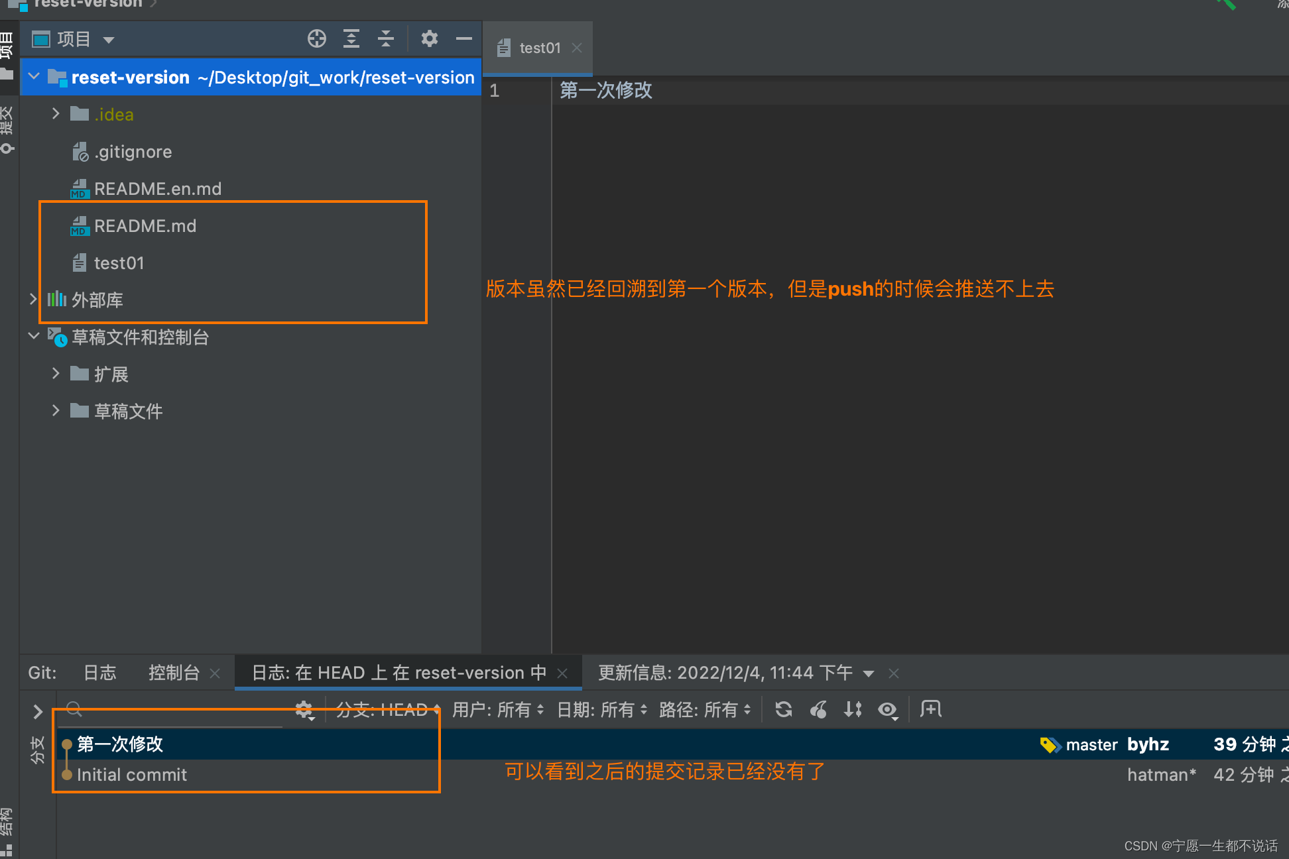1289x859 pixels.
Task: Select the Initial commit row
Action: tap(672, 775)
